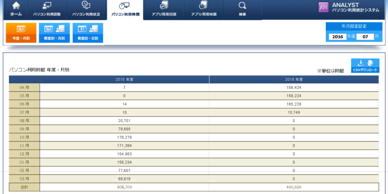Click the 2015 total value 908,709
The image size is (388, 194).
pos(124,187)
